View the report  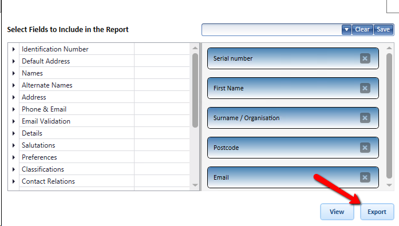[x=337, y=212]
